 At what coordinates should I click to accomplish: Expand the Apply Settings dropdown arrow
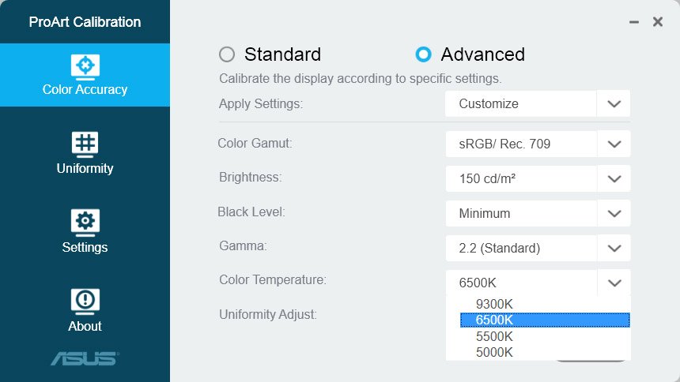click(614, 104)
